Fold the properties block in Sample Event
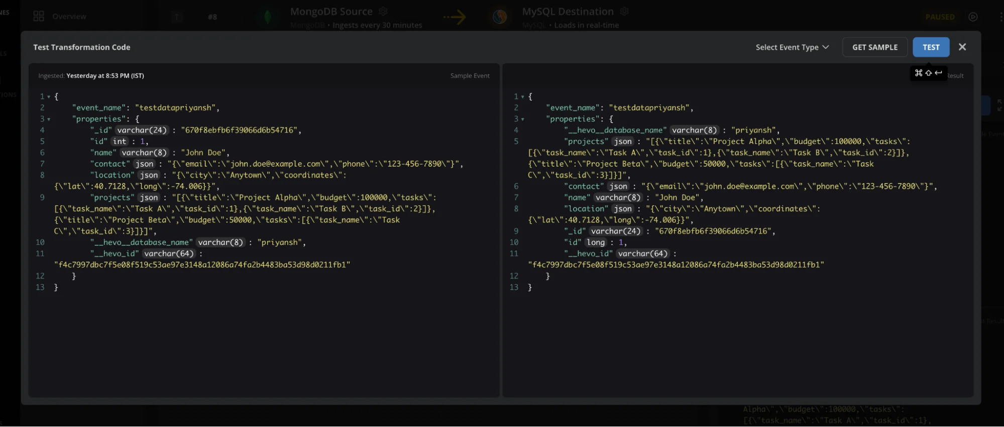1004x427 pixels. pyautogui.click(x=49, y=119)
